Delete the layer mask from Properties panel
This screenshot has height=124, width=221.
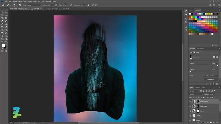pyautogui.click(x=217, y=84)
